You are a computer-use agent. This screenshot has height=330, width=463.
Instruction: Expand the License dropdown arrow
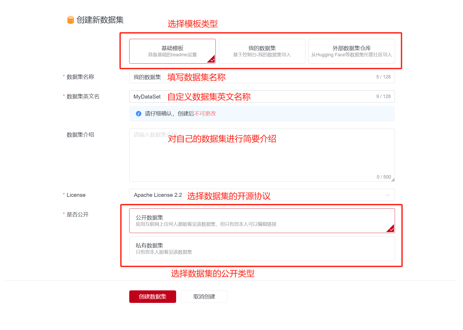387,195
